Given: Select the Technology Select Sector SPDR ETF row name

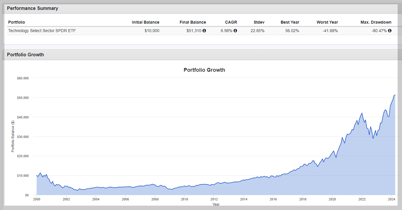Looking at the screenshot, I should tap(42, 31).
